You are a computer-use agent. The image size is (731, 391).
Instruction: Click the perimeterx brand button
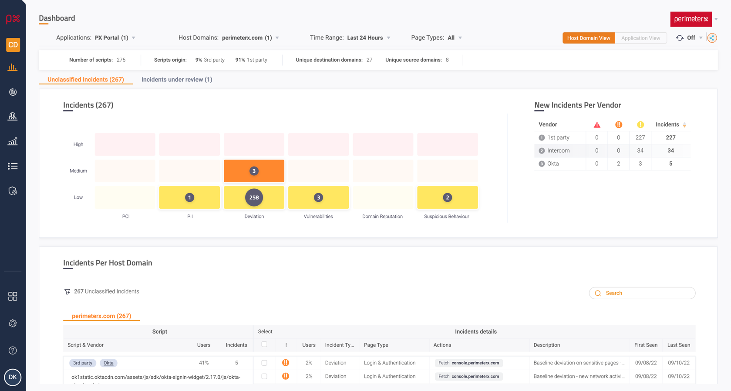(x=691, y=19)
